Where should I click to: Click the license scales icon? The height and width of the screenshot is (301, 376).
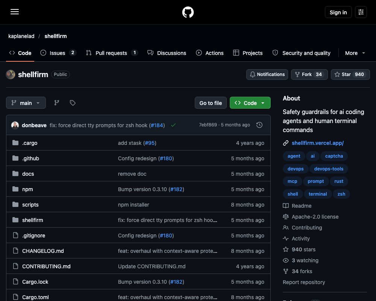click(x=286, y=217)
